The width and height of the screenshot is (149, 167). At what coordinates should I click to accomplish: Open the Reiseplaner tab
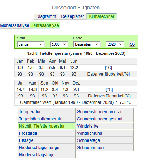72,16
